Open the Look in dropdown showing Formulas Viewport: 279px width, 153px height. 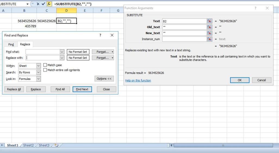38,79
